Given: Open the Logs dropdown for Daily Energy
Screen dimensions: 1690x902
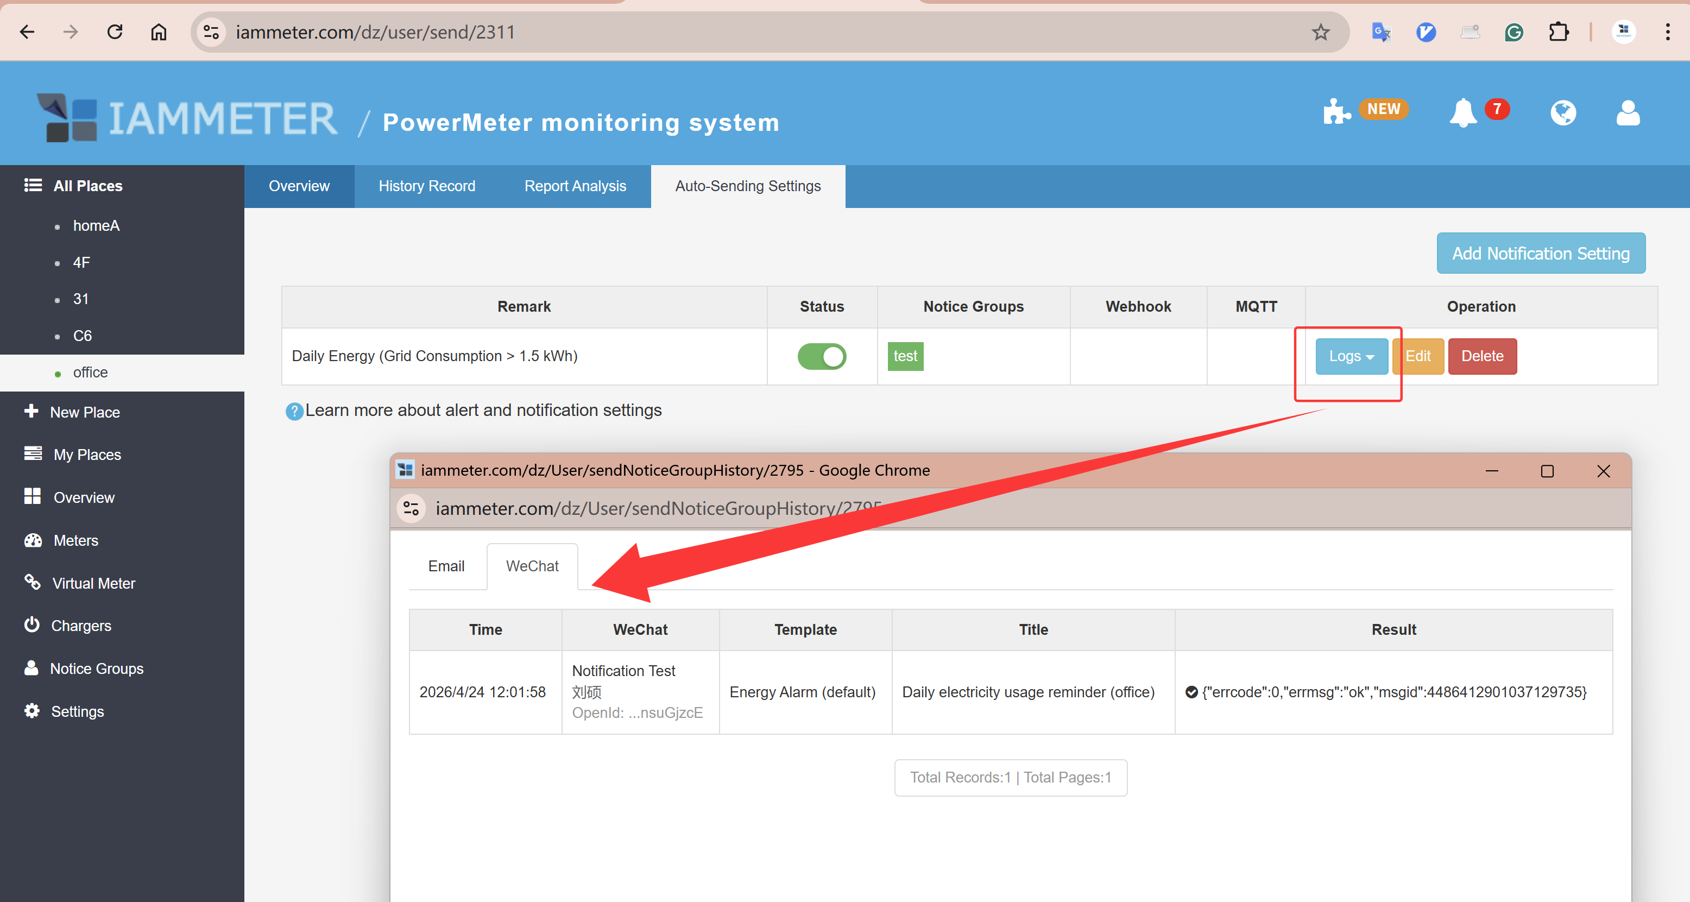Looking at the screenshot, I should [1351, 356].
